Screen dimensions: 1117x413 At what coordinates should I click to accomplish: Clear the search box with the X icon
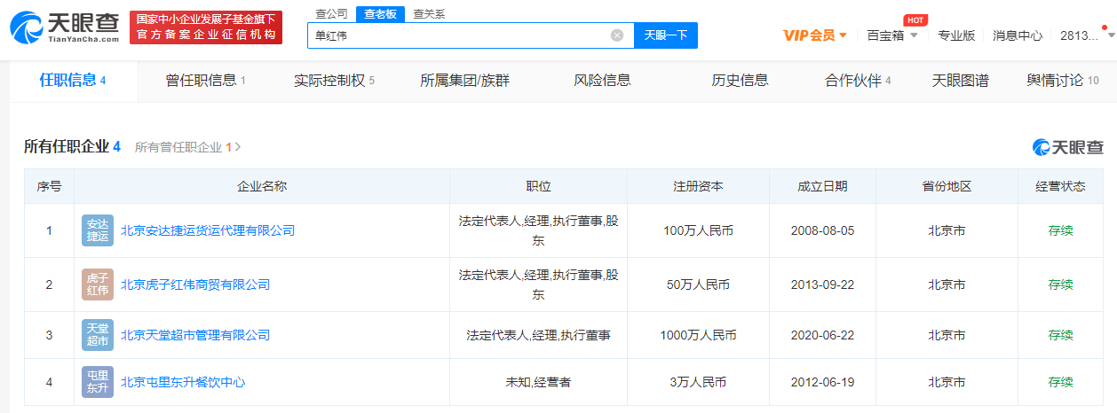617,35
